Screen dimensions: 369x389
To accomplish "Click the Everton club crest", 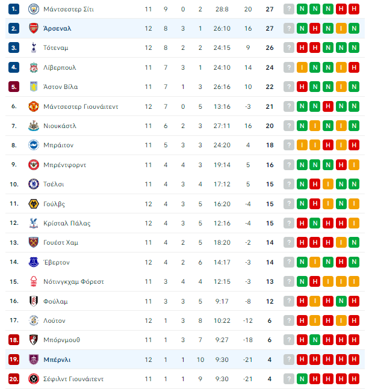I will 34,262.
